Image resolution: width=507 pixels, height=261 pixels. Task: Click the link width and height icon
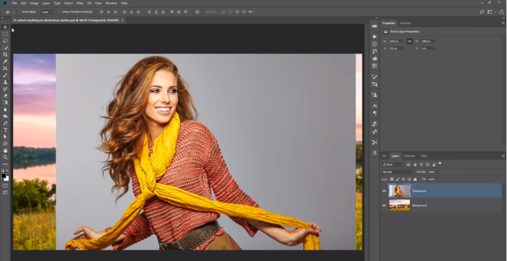(x=409, y=41)
